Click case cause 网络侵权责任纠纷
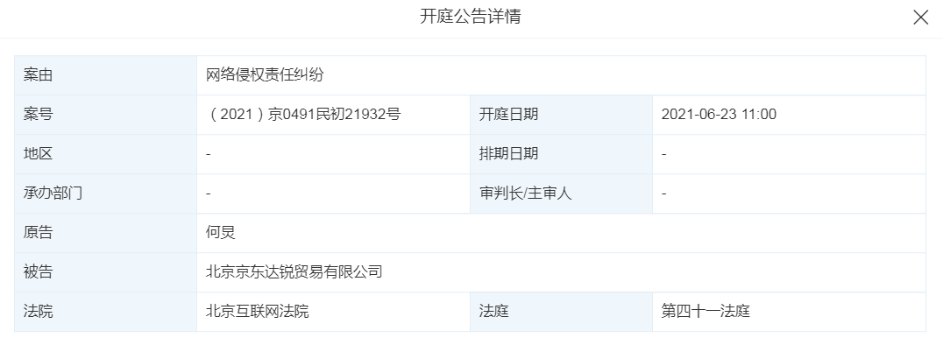This screenshot has width=943, height=352. pyautogui.click(x=265, y=75)
